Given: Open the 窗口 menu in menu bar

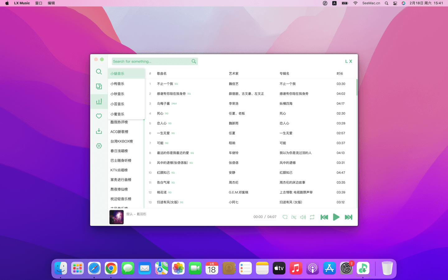Looking at the screenshot, I should (39, 3).
